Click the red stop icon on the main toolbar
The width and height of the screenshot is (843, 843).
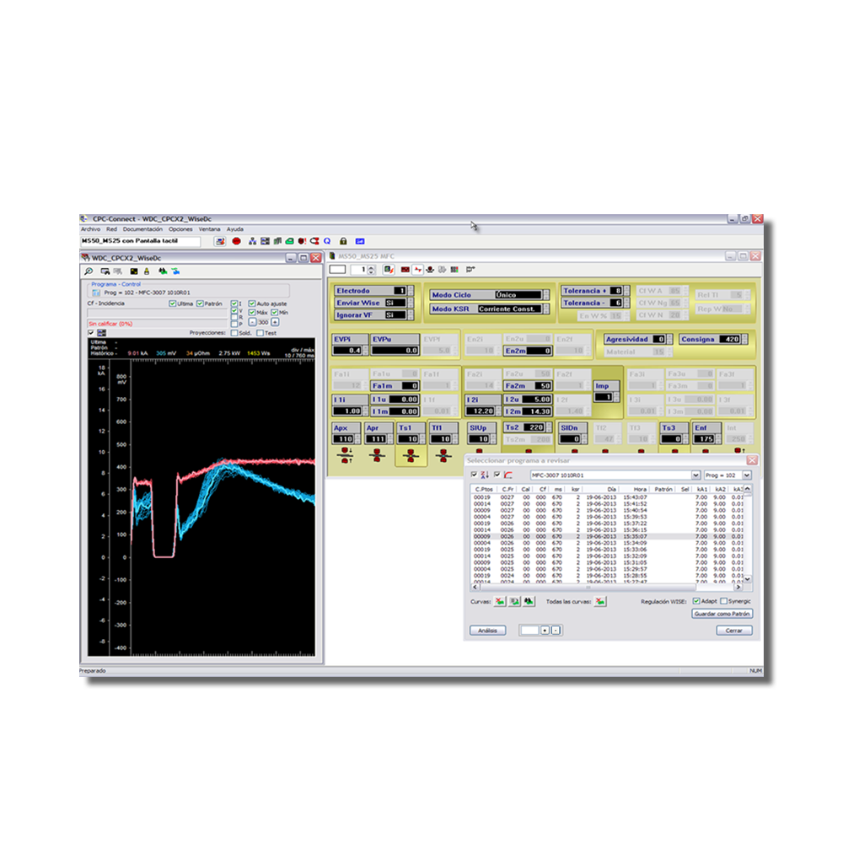pos(236,242)
